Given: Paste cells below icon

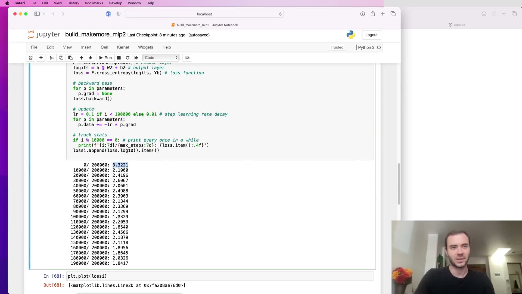Looking at the screenshot, I should 70,58.
